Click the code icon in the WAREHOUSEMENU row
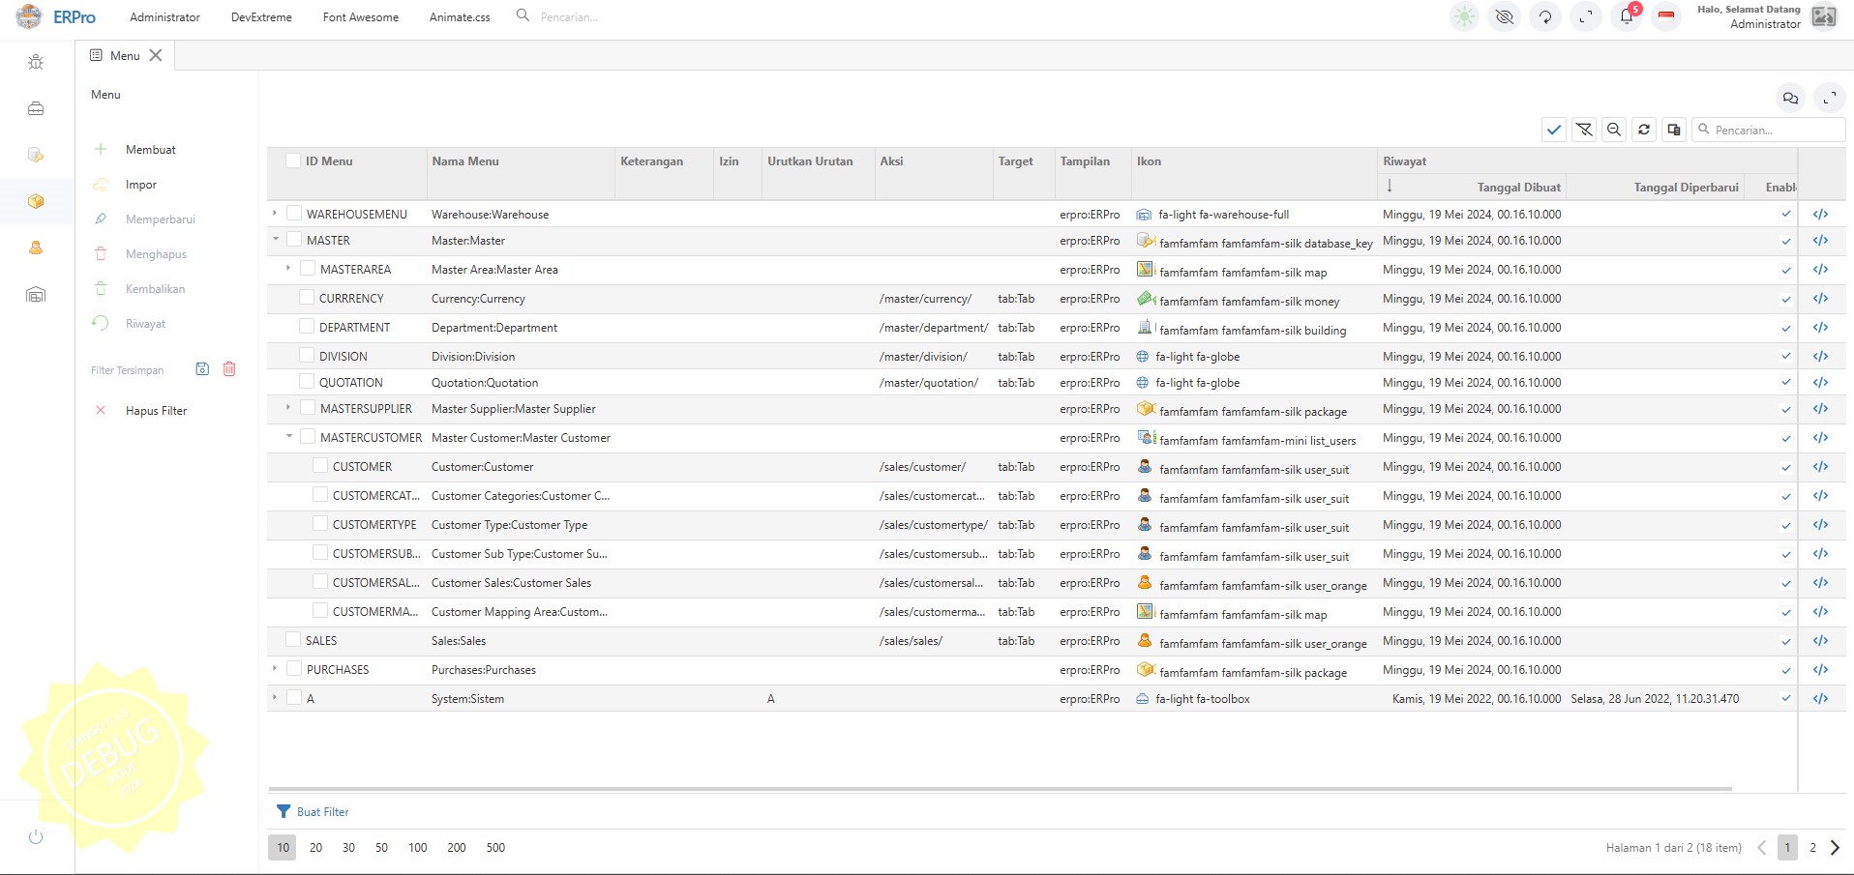1854x875 pixels. (1820, 215)
